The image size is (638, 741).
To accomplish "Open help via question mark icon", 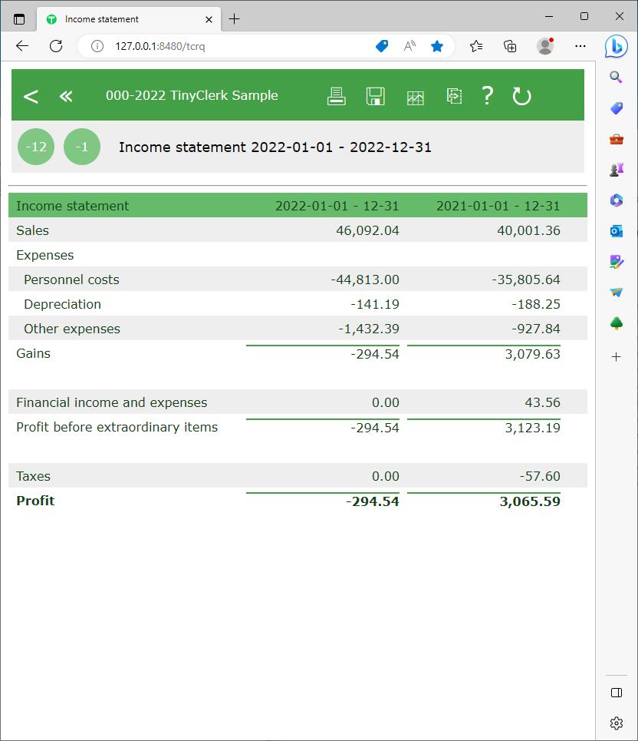I will (487, 96).
